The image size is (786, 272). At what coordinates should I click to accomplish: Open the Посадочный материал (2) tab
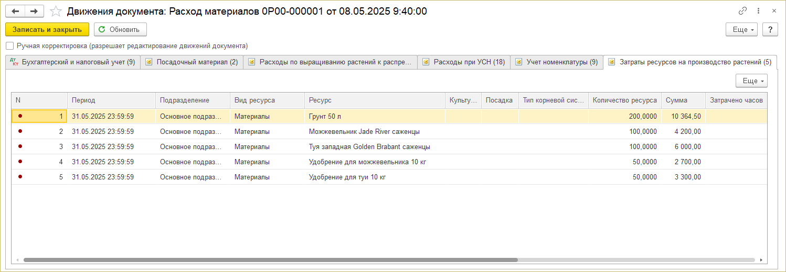tap(192, 62)
